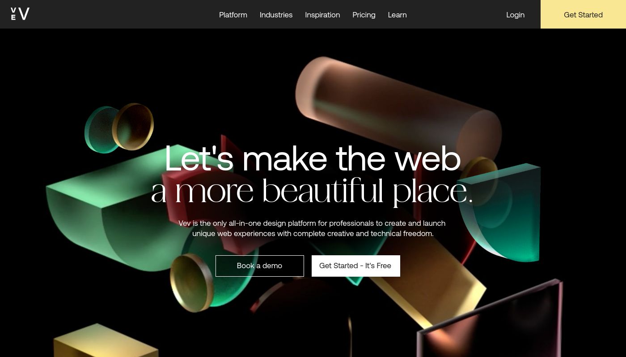Open the Pricing page
Image resolution: width=626 pixels, height=357 pixels.
coord(364,15)
